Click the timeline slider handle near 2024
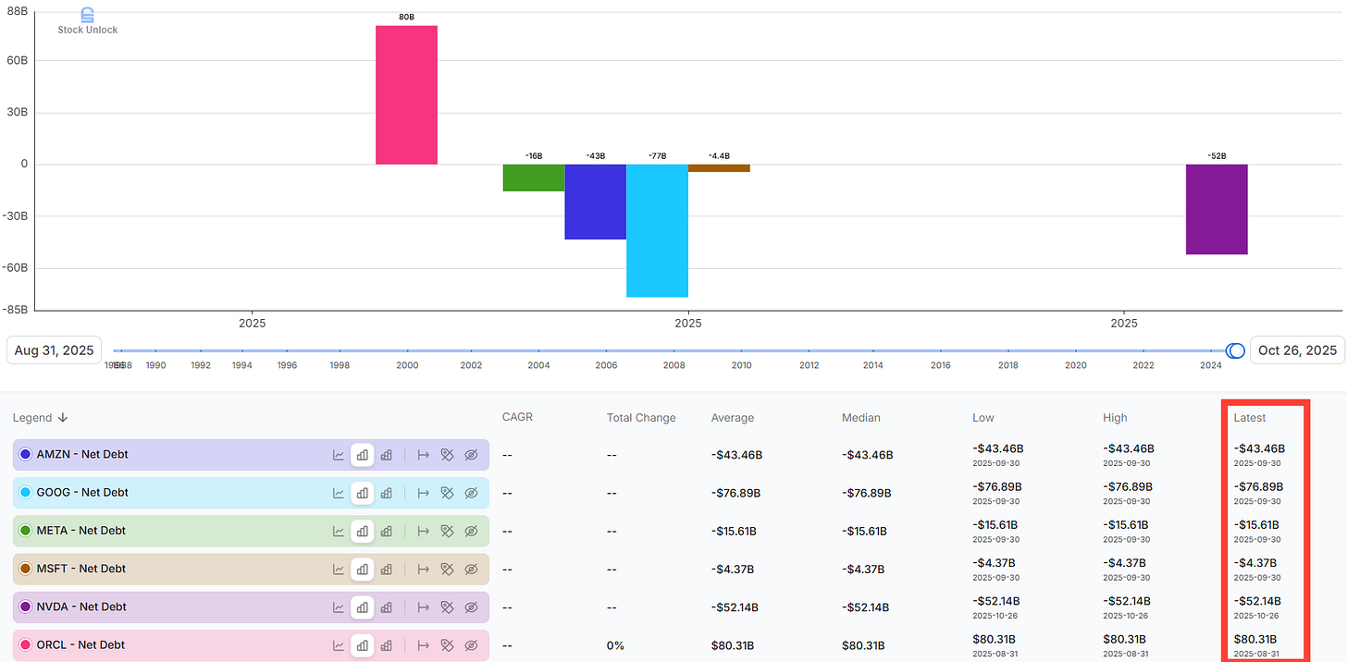Screen dimensions: 1347x662 pyautogui.click(x=1235, y=350)
